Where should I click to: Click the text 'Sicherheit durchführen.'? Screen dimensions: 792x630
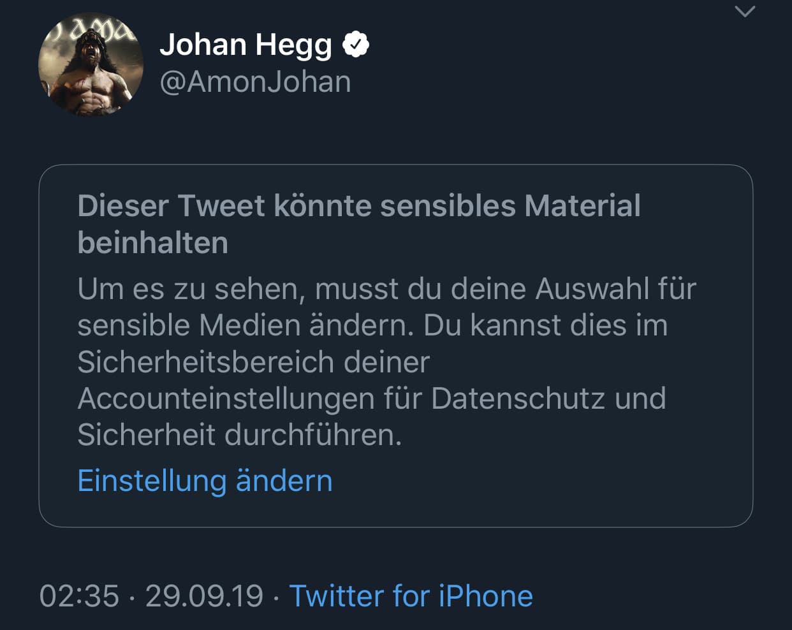tap(239, 436)
